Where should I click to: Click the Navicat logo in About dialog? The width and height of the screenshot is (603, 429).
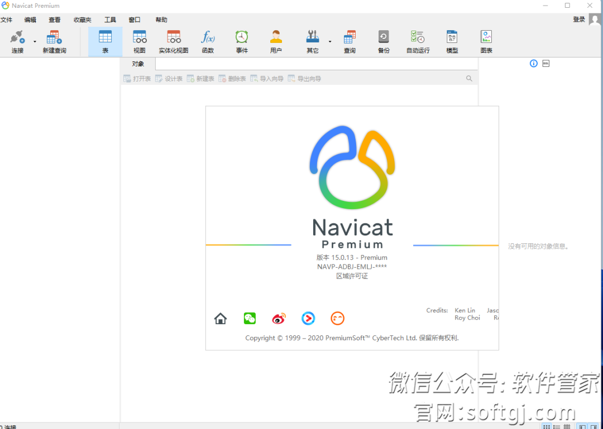point(352,167)
